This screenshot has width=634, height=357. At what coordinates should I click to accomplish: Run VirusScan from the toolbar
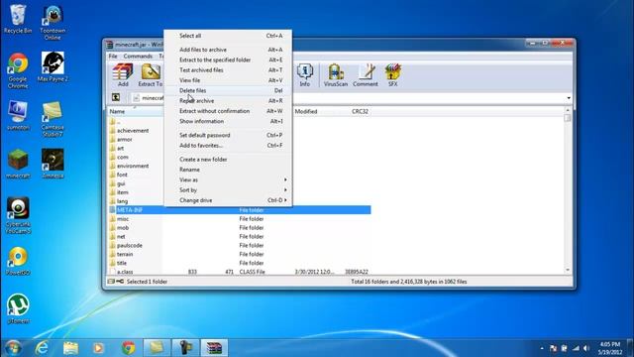[x=336, y=75]
